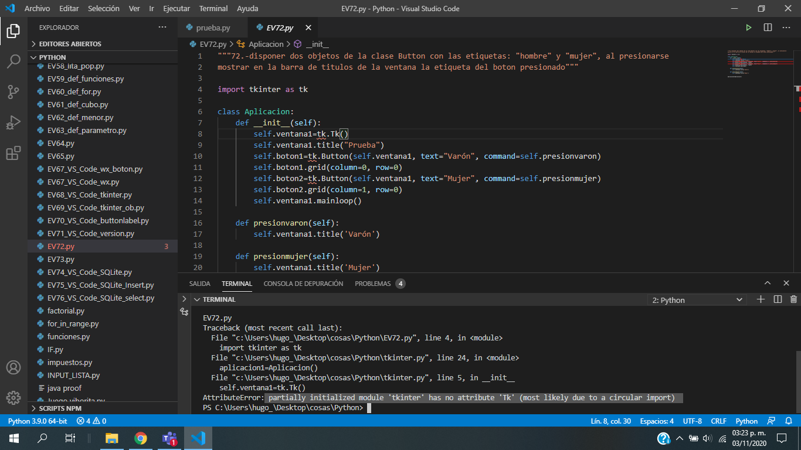The image size is (801, 450).
Task: Open EV73.py in the explorer
Action: pyautogui.click(x=103, y=259)
